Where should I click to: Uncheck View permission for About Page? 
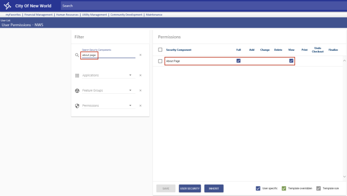(x=291, y=61)
